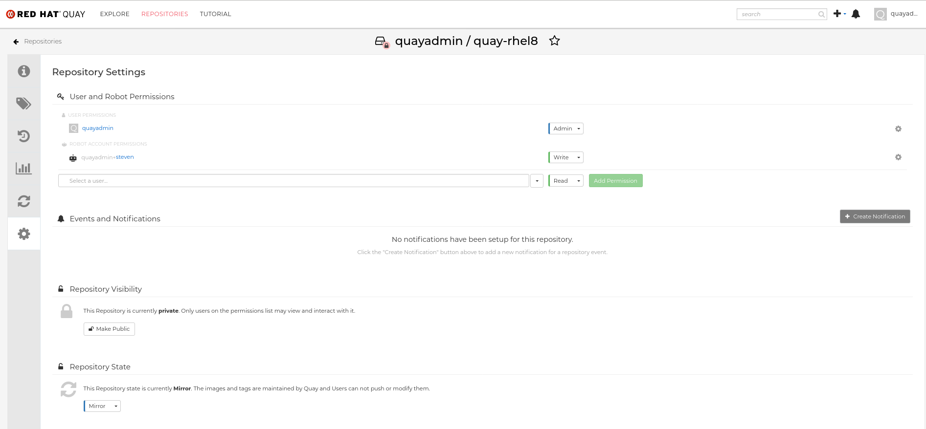Click the back arrow next to Repositories
This screenshot has height=429, width=926.
(x=16, y=42)
